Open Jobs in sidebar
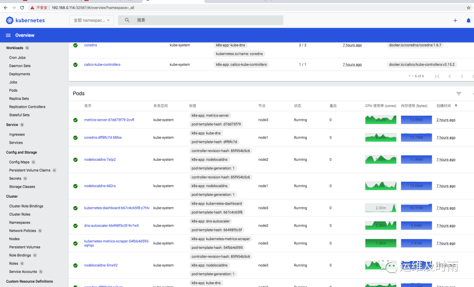 (x=13, y=82)
